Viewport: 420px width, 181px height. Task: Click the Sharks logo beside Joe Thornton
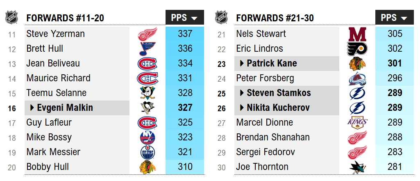[x=357, y=167]
